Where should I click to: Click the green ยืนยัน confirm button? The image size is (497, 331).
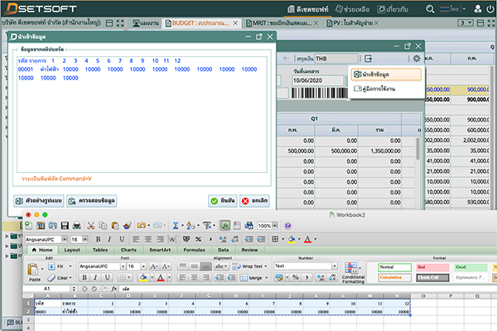click(x=221, y=201)
